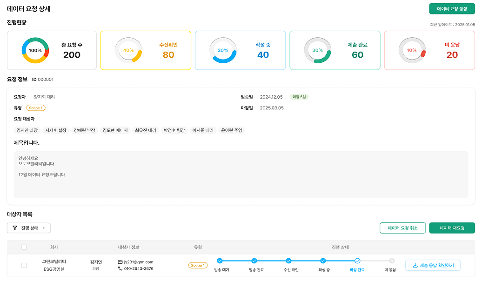Click the dropdown arrow next to 진행 상태
Viewport: 482px width, 281px height.
[44, 228]
